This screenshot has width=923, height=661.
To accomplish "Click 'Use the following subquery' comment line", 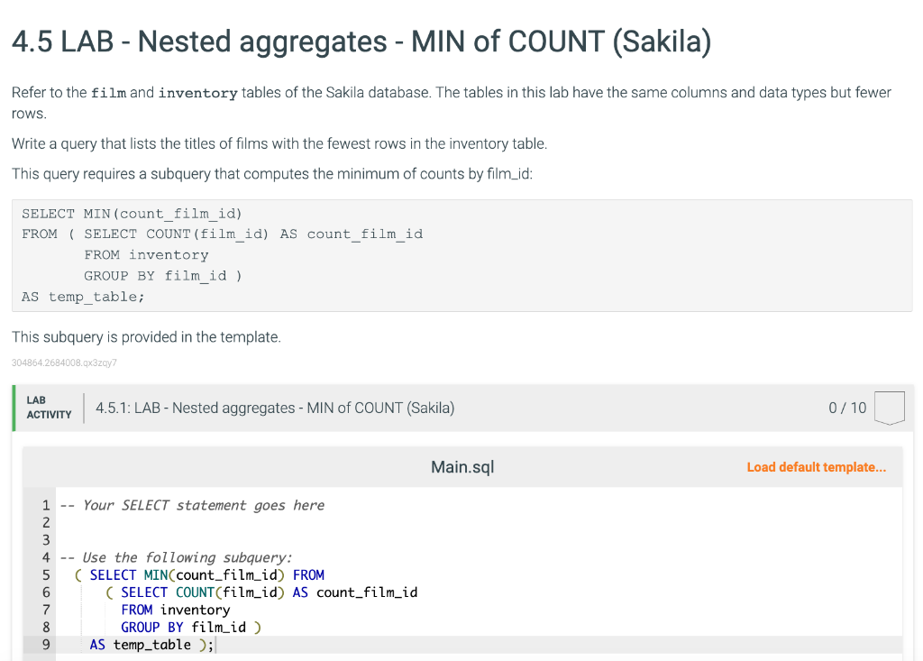I will click(176, 557).
